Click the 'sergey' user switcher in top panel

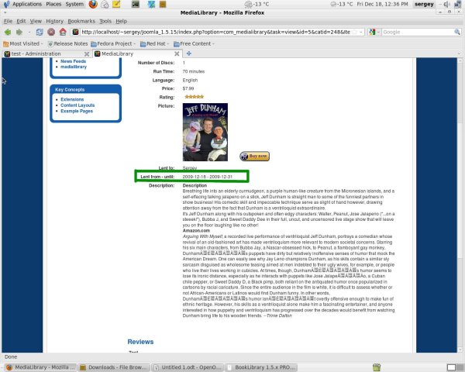pos(424,4)
